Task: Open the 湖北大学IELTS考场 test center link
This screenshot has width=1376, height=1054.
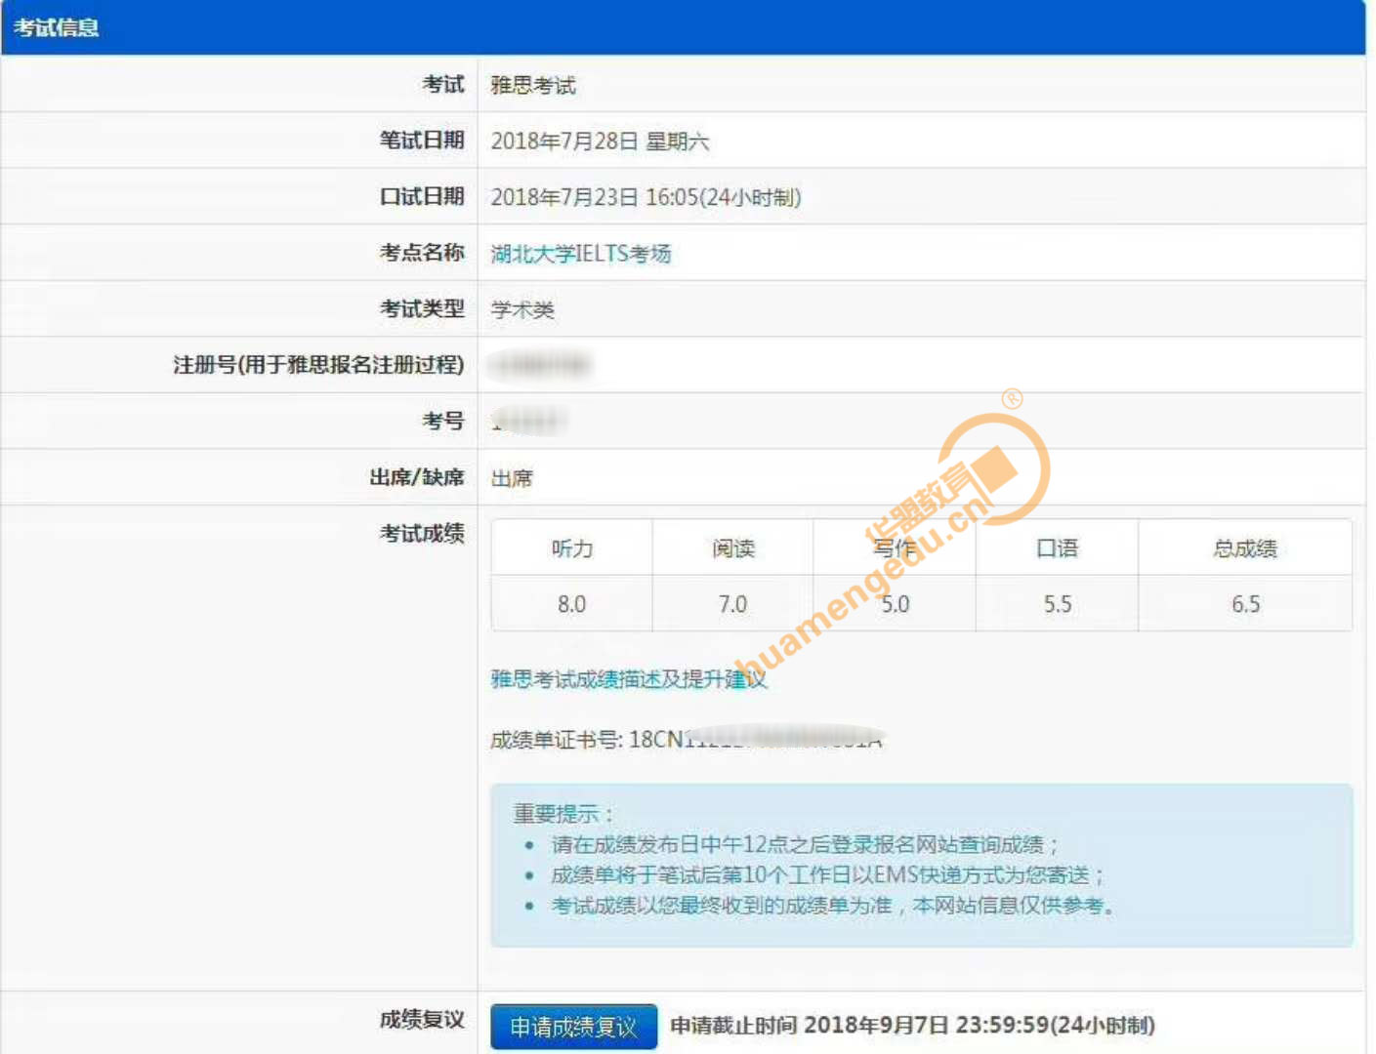Action: click(x=581, y=254)
